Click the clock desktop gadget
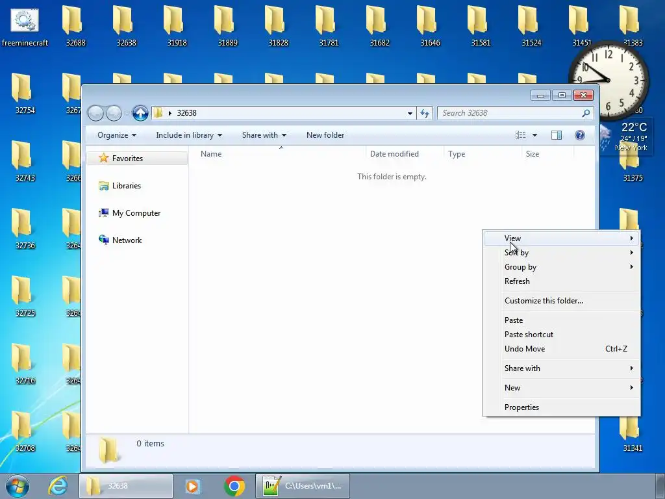Image resolution: width=665 pixels, height=499 pixels. [609, 81]
